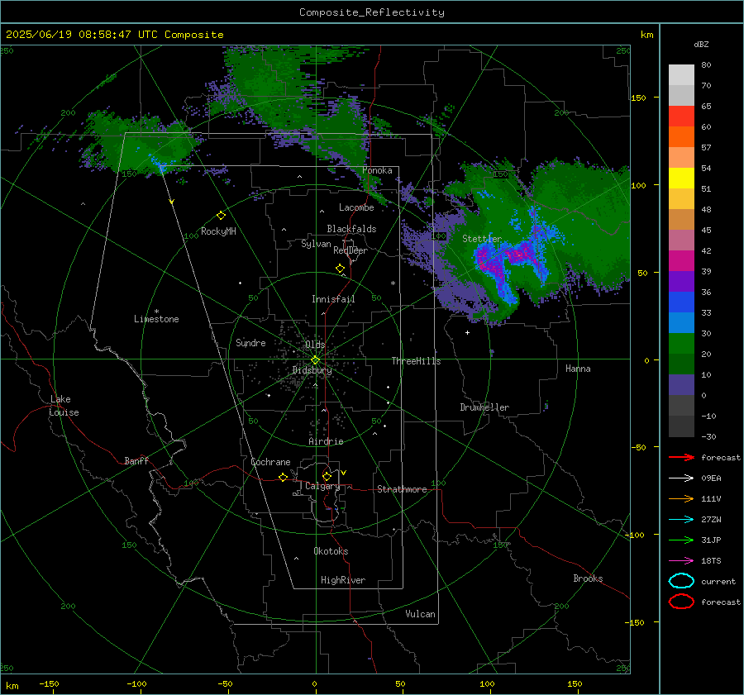Click the Drumheller town label

coord(484,407)
